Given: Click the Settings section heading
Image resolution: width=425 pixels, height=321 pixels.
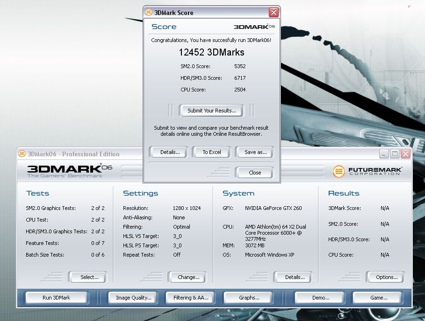Looking at the screenshot, I should [x=140, y=193].
